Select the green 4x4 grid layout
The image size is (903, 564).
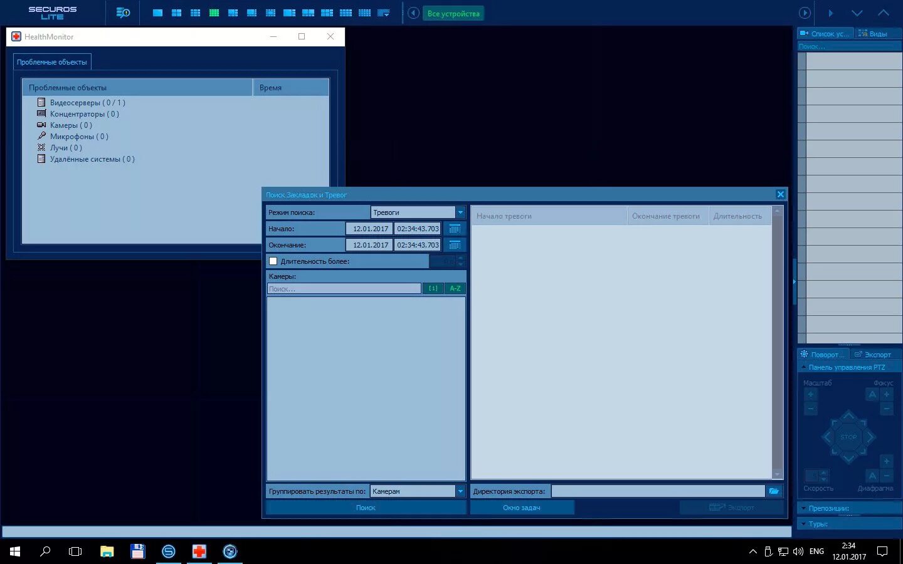tap(214, 13)
